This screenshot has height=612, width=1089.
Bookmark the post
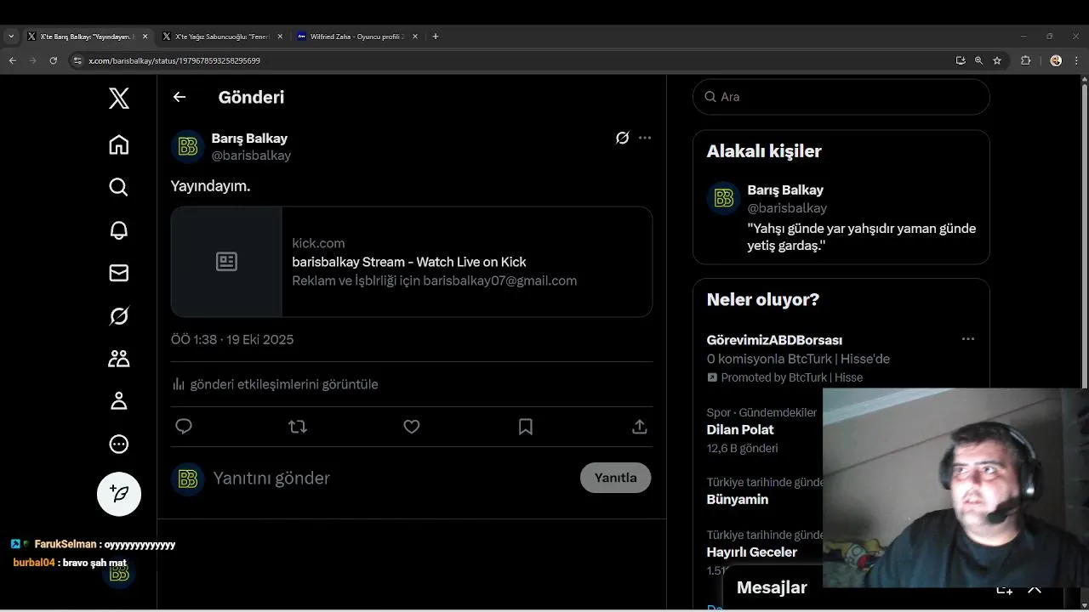pyautogui.click(x=526, y=427)
